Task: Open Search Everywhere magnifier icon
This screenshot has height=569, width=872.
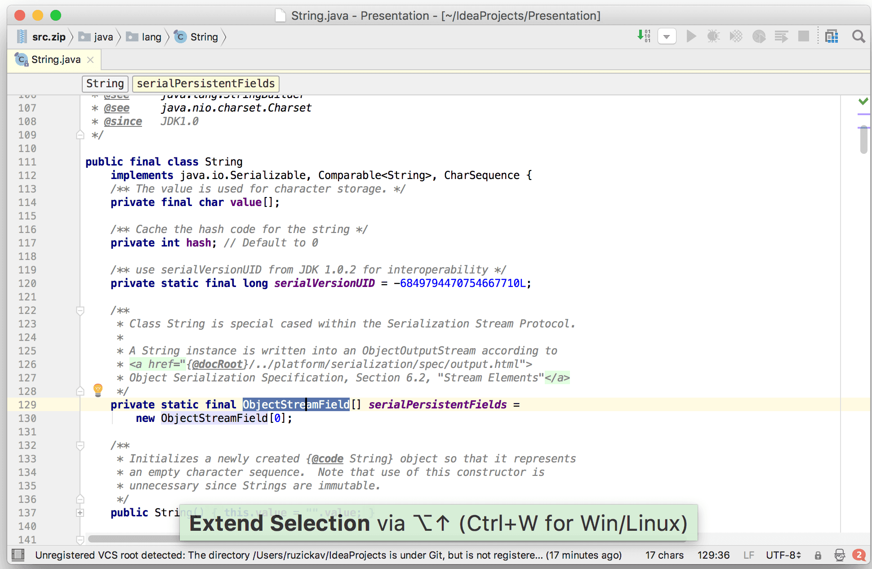Action: 858,36
